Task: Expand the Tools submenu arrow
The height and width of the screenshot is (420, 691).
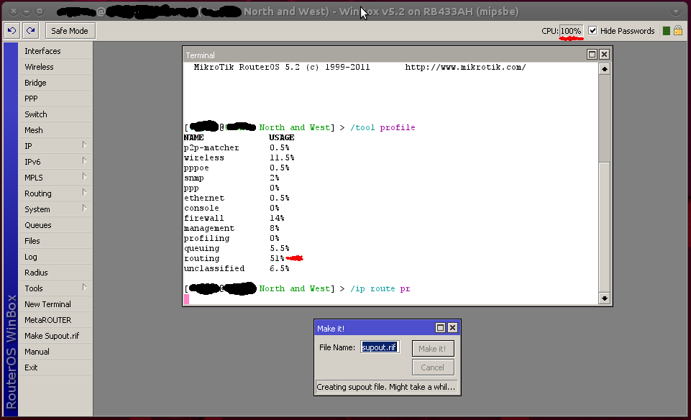Action: click(84, 288)
